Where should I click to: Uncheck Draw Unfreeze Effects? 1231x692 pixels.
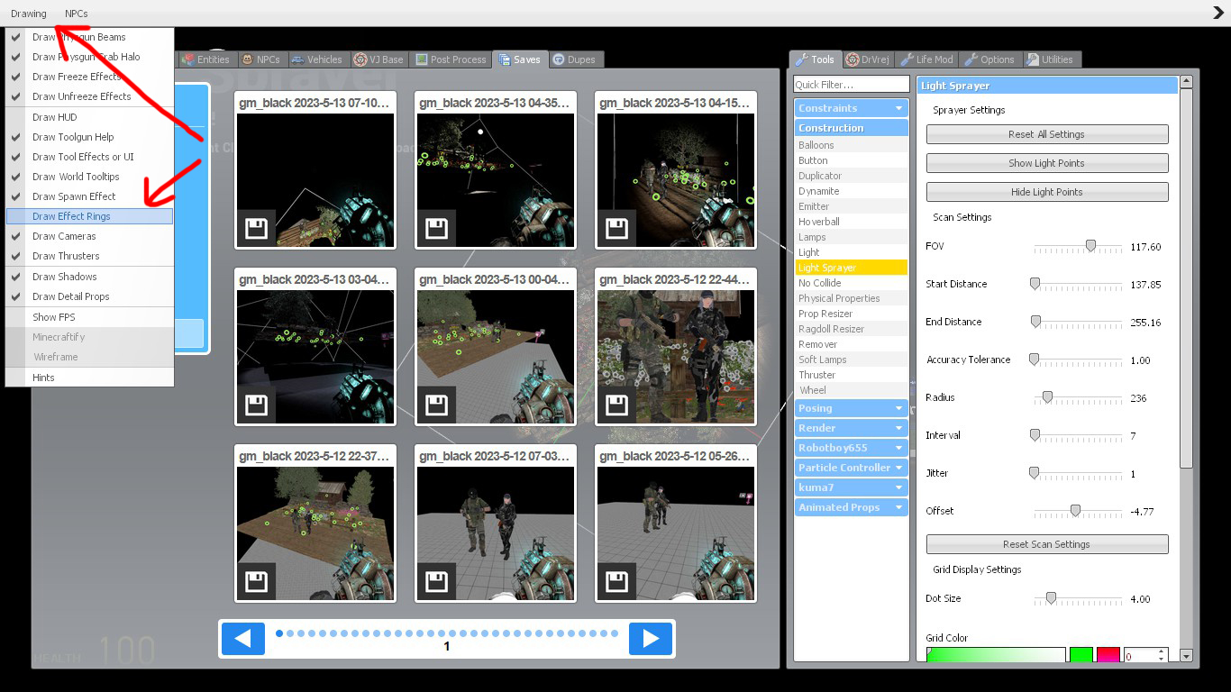89,96
